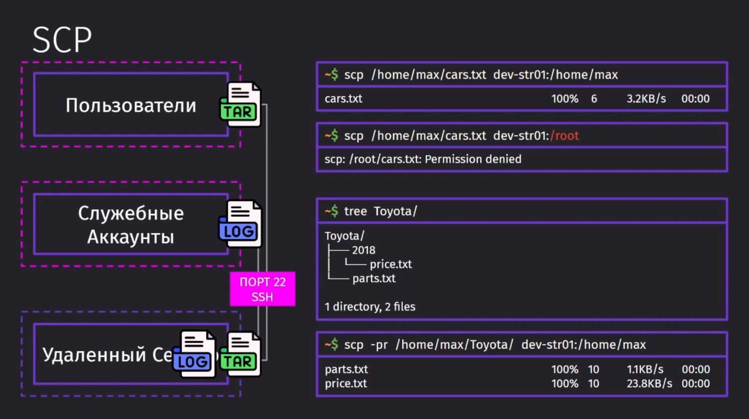
Task: Select the Toyota/ root tree entry
Action: click(345, 235)
